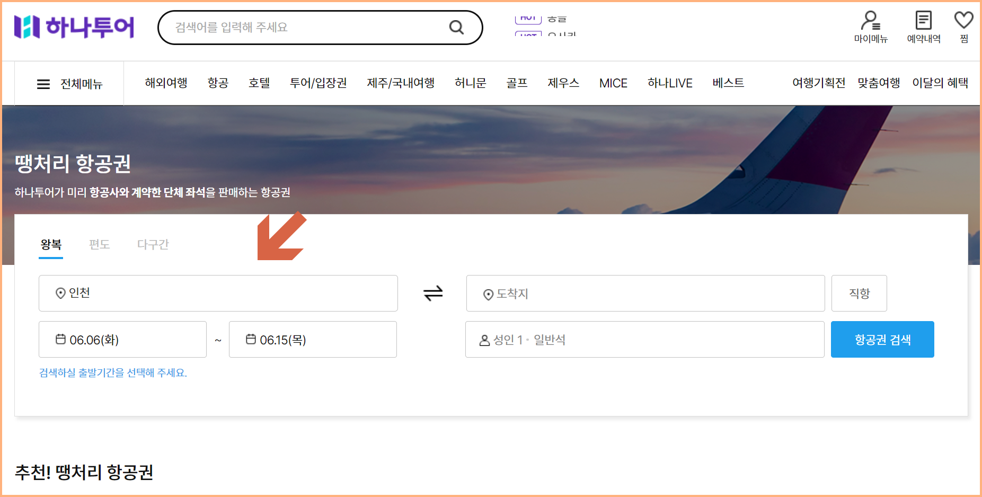Go to 맞춤여행 link
Image resolution: width=982 pixels, height=497 pixels.
pyautogui.click(x=879, y=83)
